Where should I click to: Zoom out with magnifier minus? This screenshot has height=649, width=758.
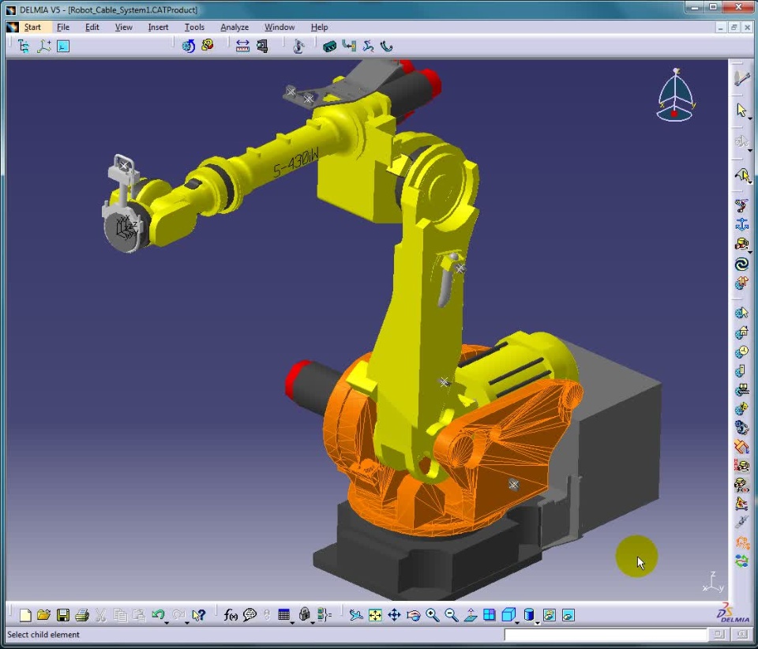point(452,615)
